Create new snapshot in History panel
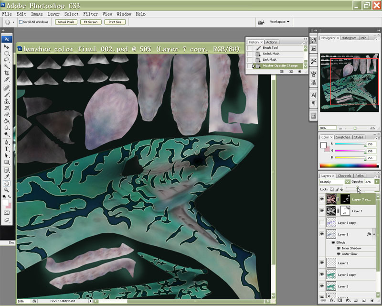 (291, 72)
